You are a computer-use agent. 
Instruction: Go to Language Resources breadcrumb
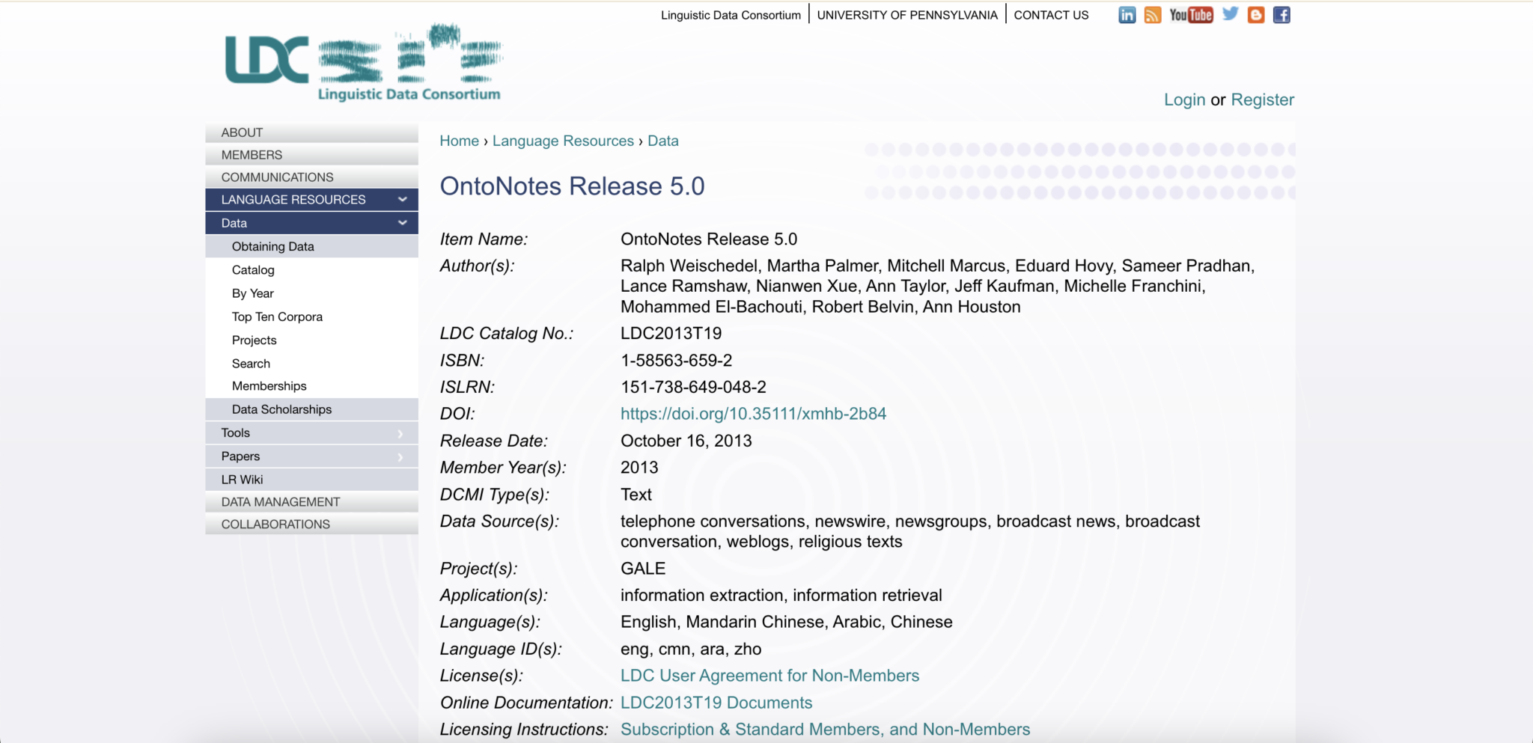(563, 141)
